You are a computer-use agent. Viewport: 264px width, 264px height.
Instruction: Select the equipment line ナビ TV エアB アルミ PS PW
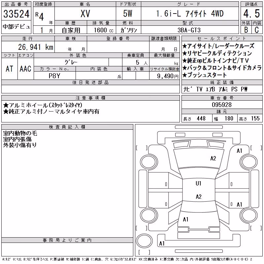(x=215, y=89)
